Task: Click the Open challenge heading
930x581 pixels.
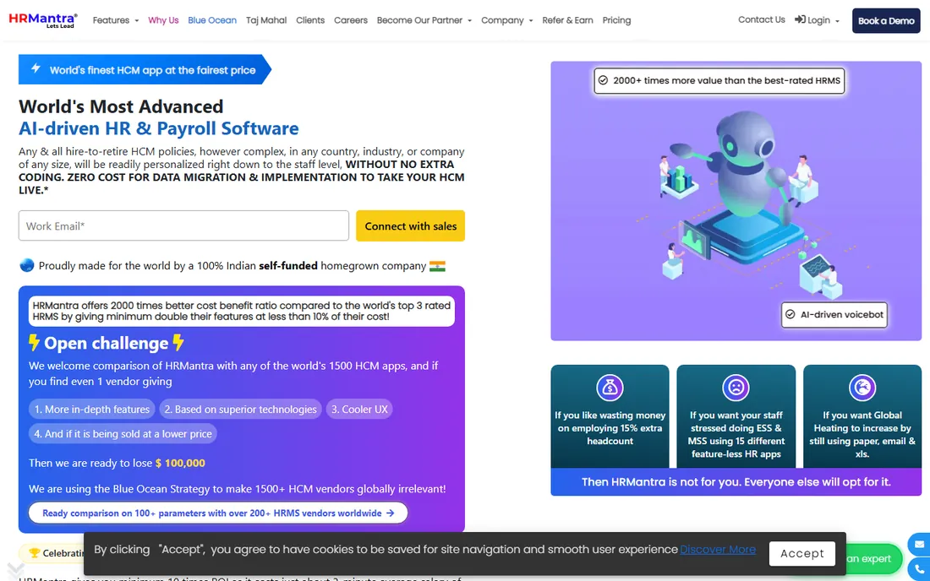Action: point(107,343)
